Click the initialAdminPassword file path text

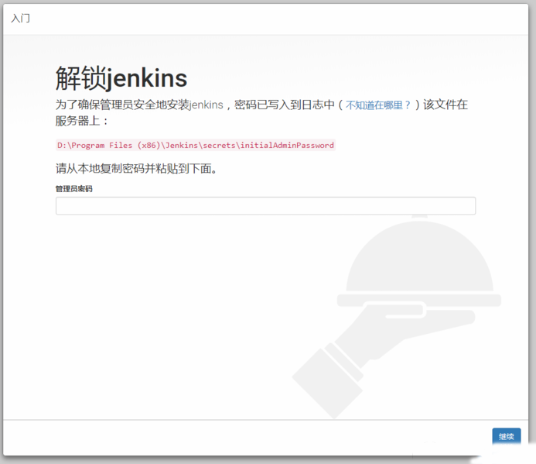point(196,145)
